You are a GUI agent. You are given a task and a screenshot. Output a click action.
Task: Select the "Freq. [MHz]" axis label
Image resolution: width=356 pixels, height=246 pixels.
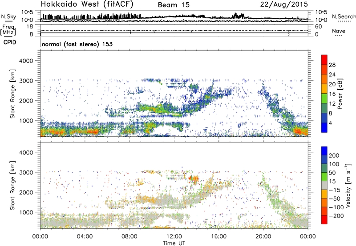[8, 30]
